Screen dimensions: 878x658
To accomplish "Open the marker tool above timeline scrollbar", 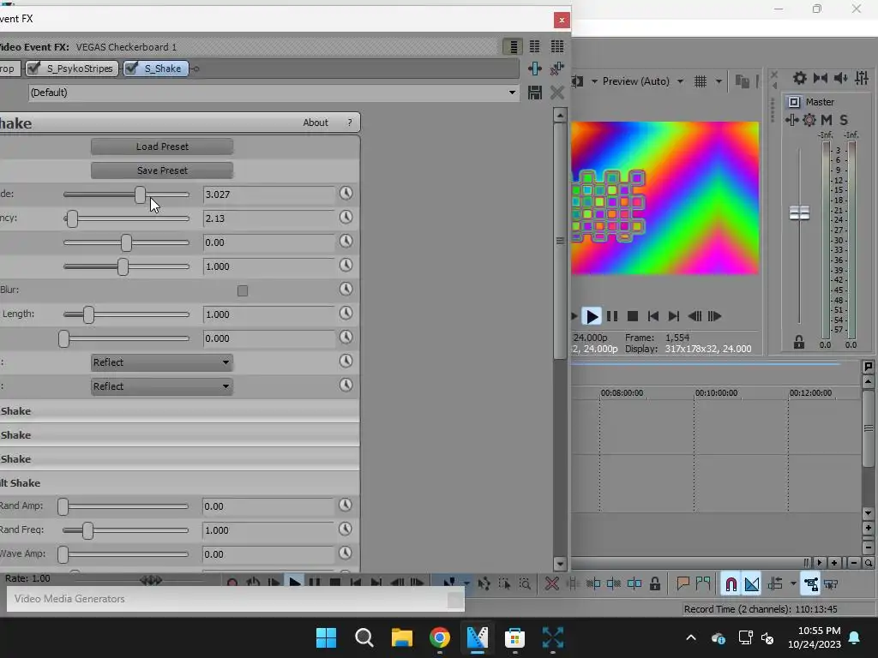I will (x=869, y=367).
